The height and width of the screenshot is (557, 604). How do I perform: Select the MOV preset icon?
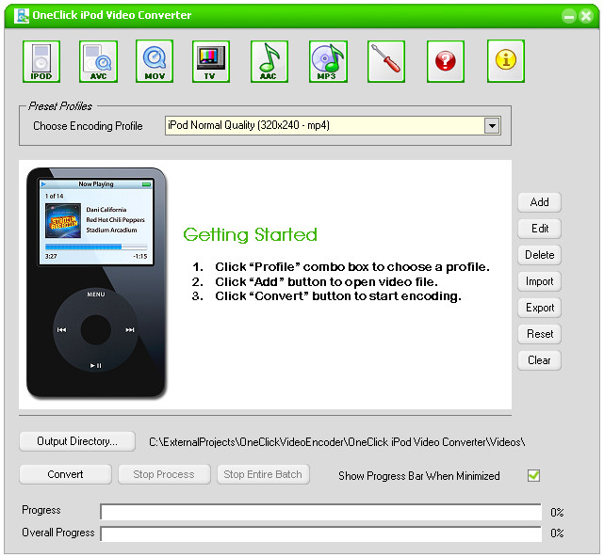tap(155, 61)
